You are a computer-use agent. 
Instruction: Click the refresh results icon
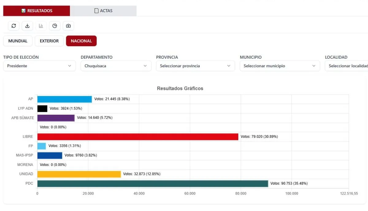click(x=14, y=26)
